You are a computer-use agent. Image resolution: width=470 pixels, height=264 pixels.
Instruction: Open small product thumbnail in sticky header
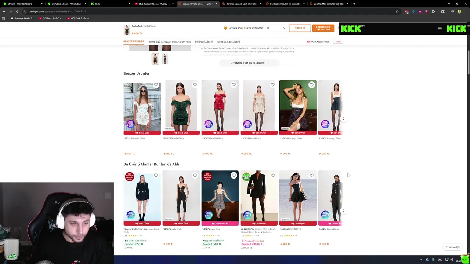127,30
